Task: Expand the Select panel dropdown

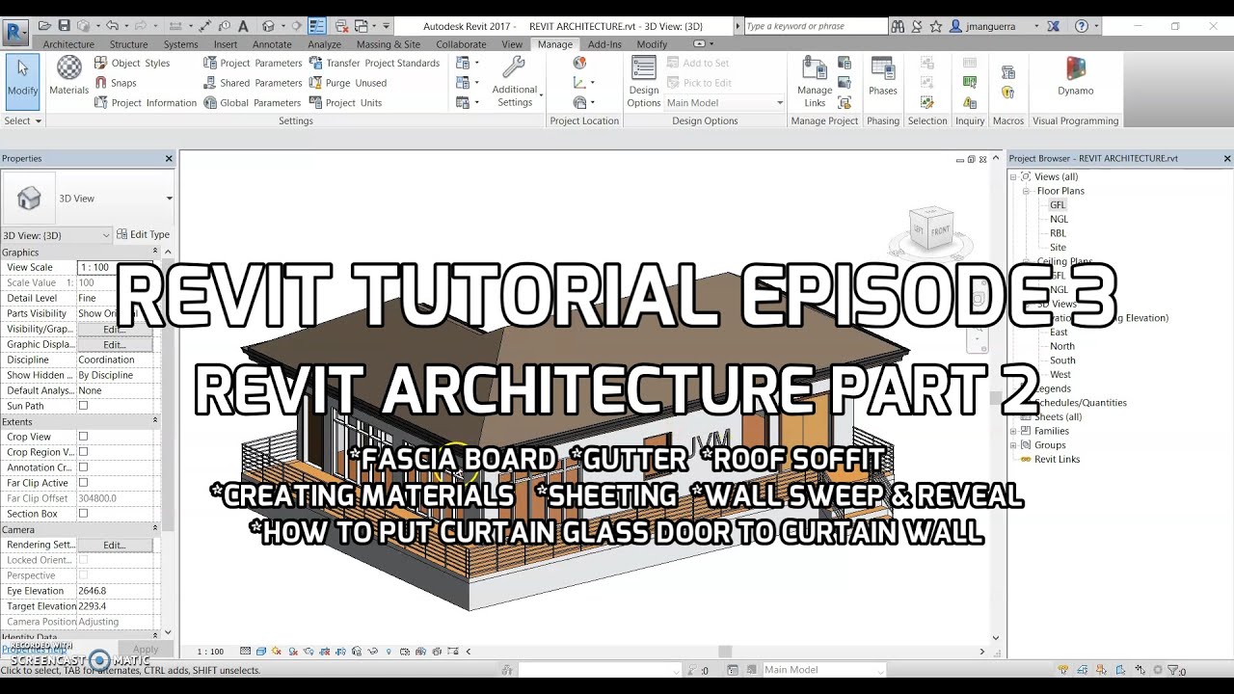Action: point(23,120)
